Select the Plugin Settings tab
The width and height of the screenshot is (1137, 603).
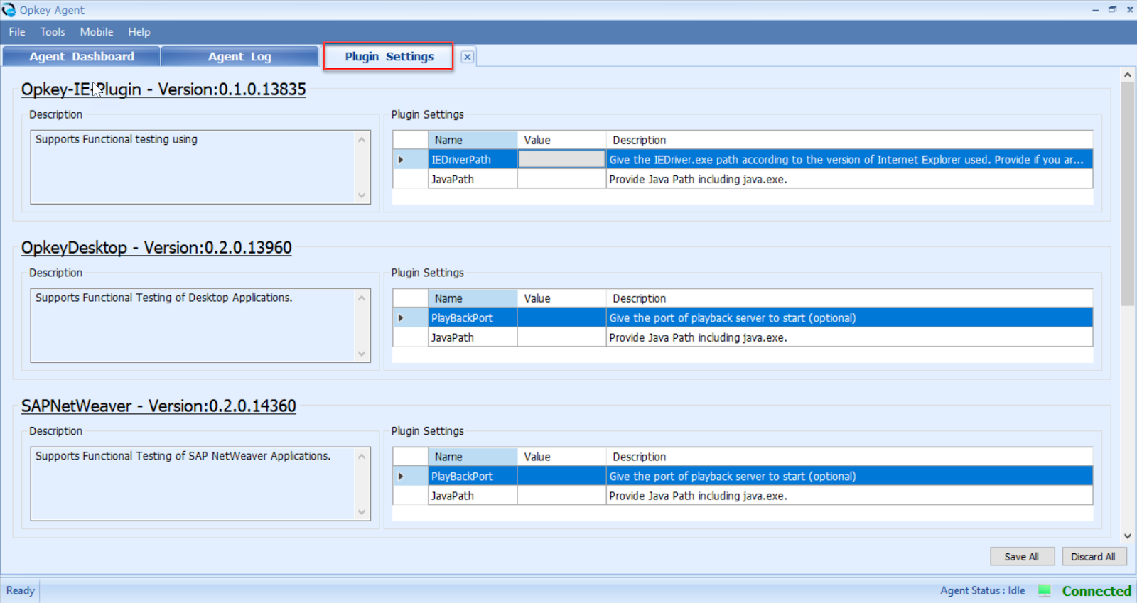pyautogui.click(x=389, y=57)
